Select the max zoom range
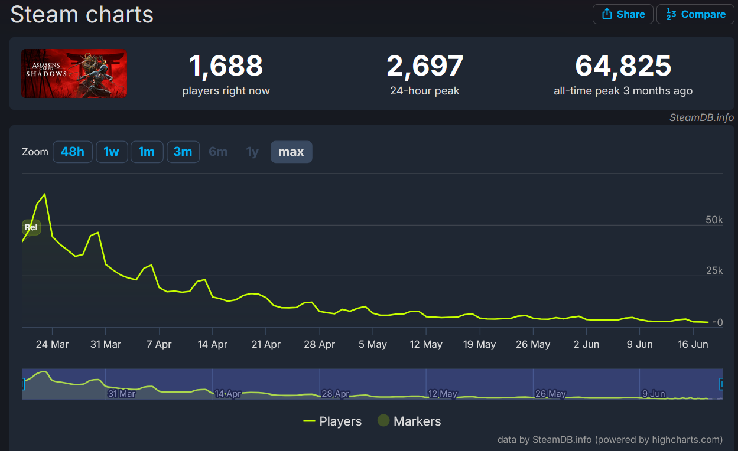The height and width of the screenshot is (451, 738). 291,152
